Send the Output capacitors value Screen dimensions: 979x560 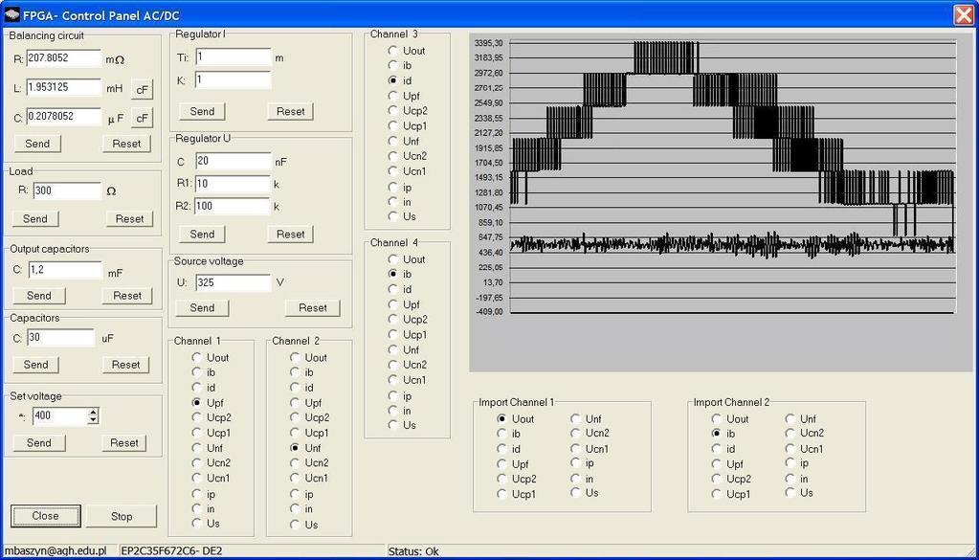38,295
